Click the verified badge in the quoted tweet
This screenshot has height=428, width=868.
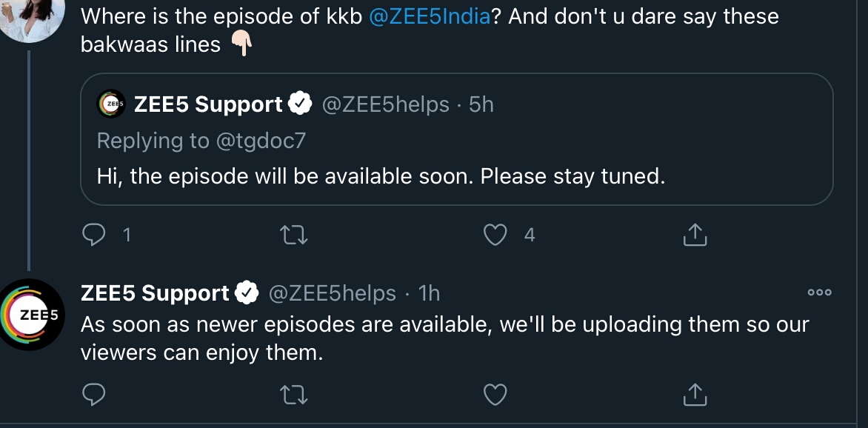pos(299,104)
